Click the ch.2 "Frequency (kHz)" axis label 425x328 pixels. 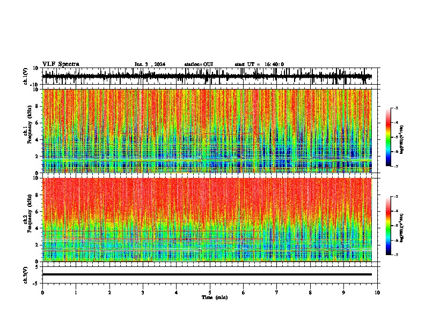point(30,213)
